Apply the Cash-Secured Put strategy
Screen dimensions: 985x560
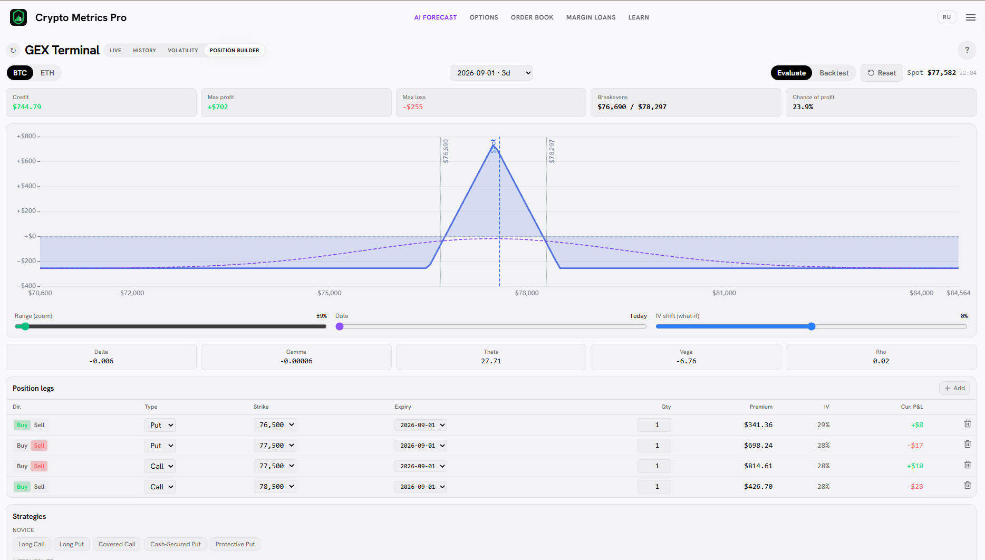point(176,544)
